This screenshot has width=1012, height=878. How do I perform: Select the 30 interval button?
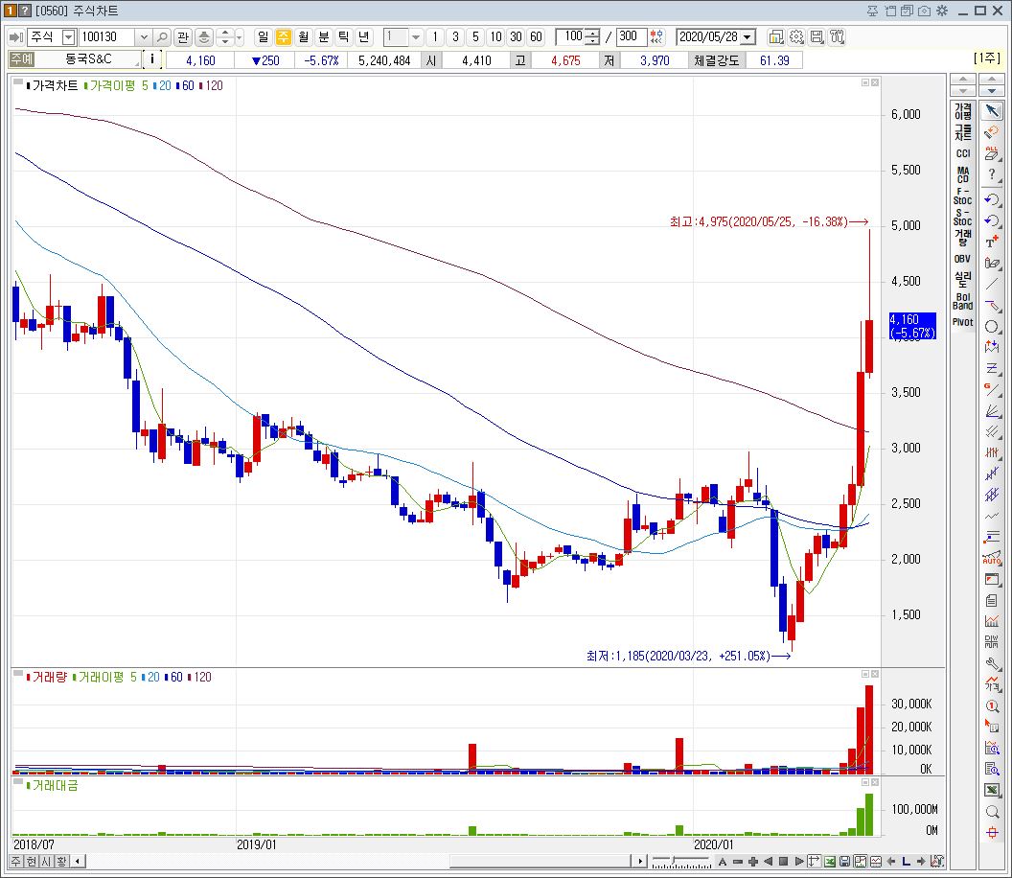[x=516, y=36]
